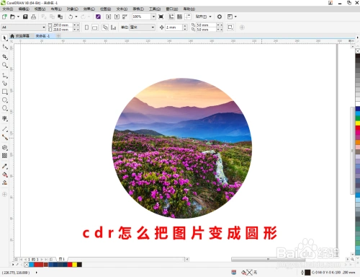Expand the Undo history dropdown arrow
360x277 pixels.
tap(76, 17)
